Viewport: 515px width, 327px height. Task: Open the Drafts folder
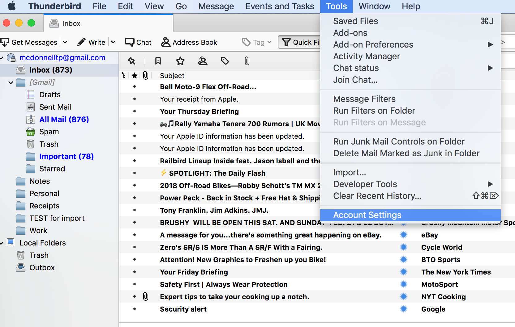point(50,95)
